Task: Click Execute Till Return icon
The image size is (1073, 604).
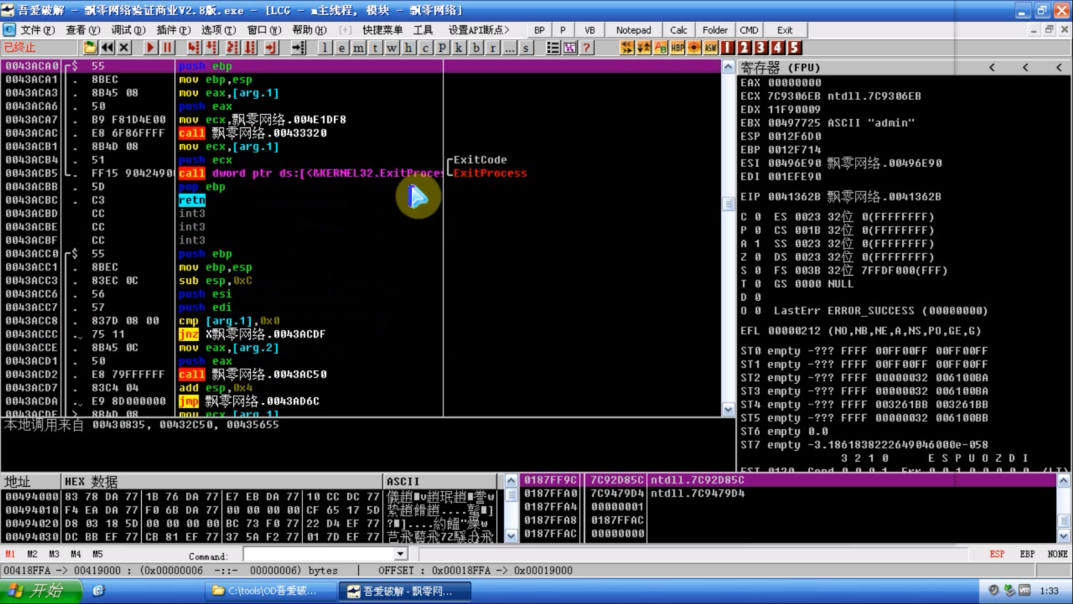Action: (271, 48)
